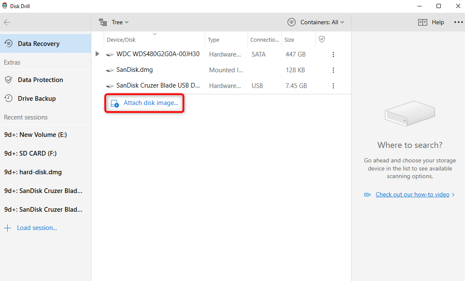Click the chevron after how-to video link
465x281 pixels.
[453, 195]
